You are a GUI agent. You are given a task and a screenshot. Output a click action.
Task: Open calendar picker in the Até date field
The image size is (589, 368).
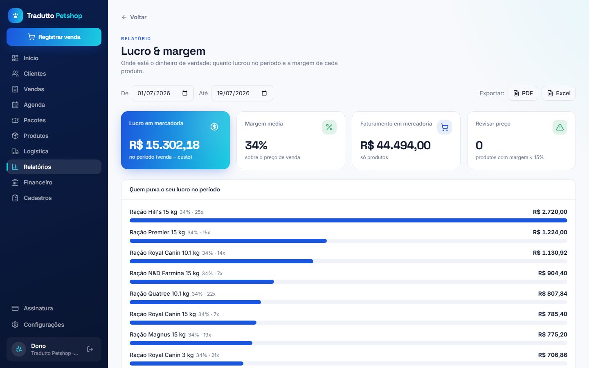tap(264, 93)
